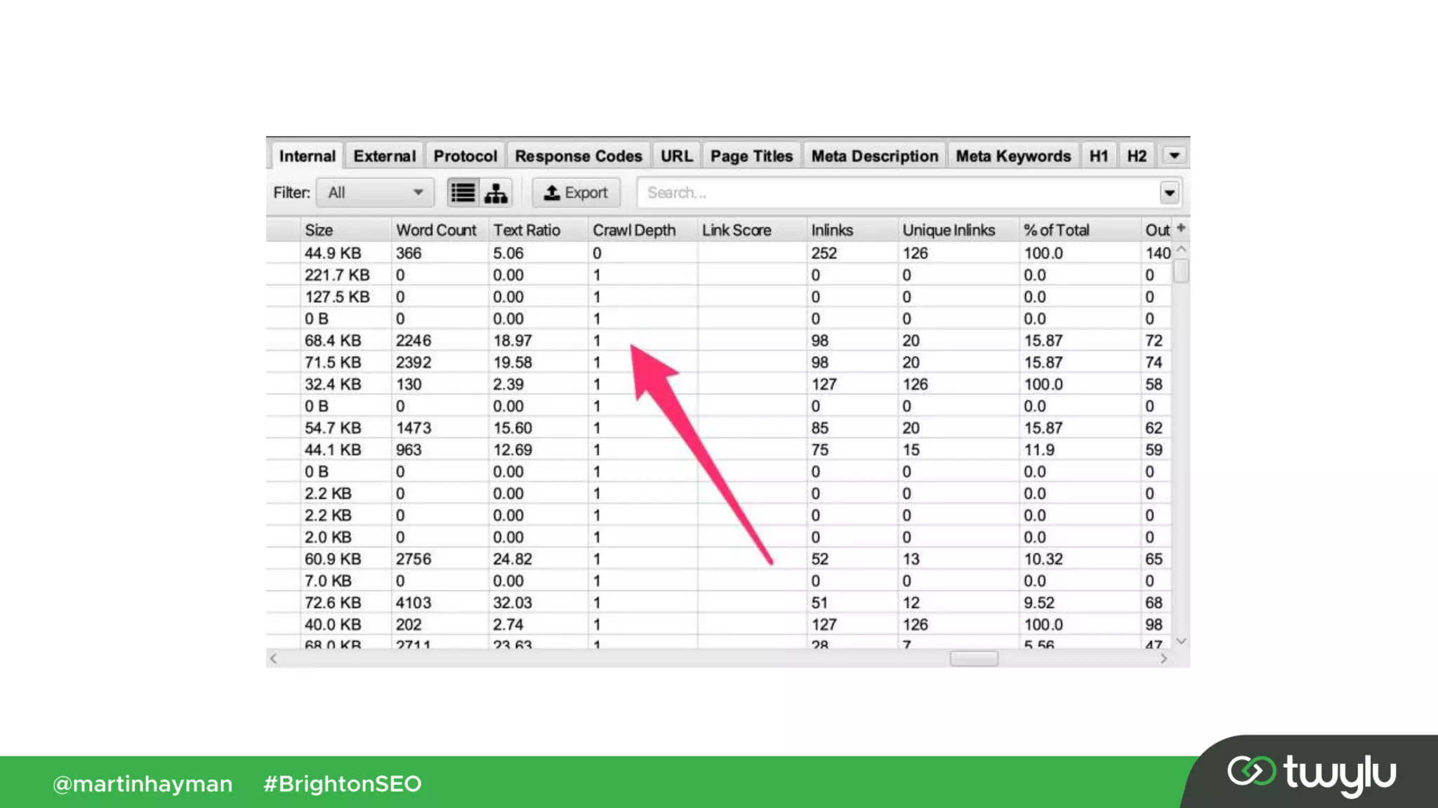
Task: Open the Filter All dropdown
Action: [375, 193]
